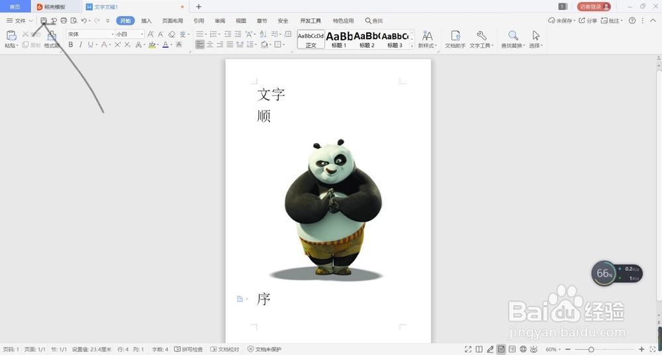Click the zoom in plus icon
The height and width of the screenshot is (355, 662).
641,349
